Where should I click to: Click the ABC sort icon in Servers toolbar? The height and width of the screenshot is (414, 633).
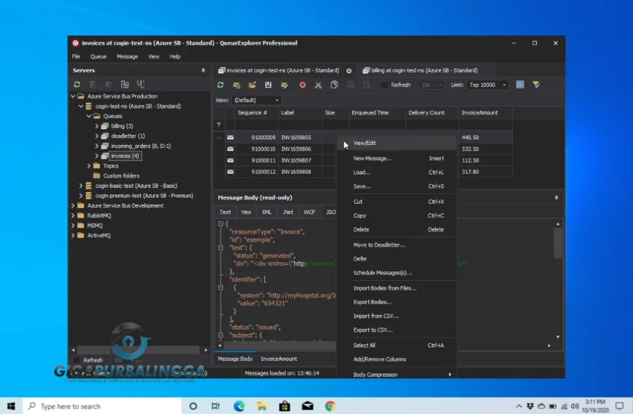pyautogui.click(x=140, y=85)
